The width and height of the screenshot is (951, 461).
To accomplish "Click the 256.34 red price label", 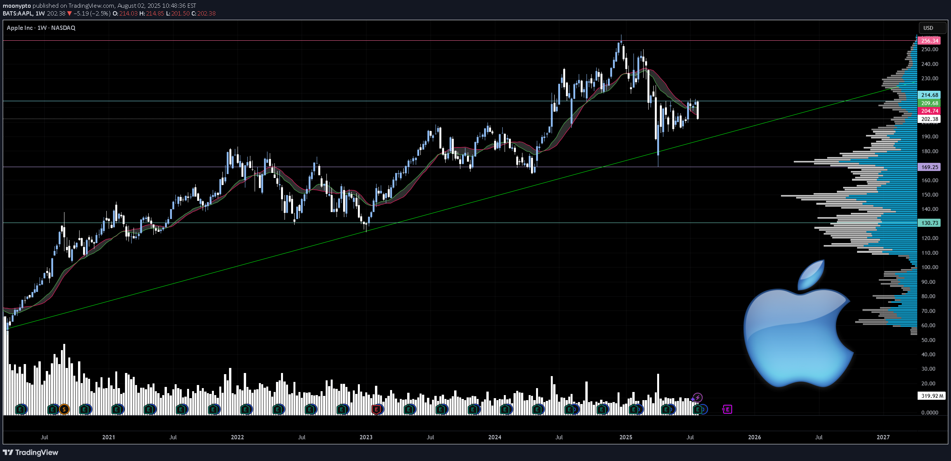I will click(929, 41).
